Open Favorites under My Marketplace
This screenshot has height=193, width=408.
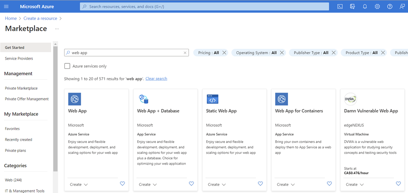tap(12, 129)
